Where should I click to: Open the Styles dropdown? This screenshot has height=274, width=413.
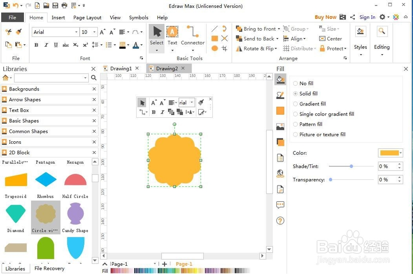[x=361, y=41]
